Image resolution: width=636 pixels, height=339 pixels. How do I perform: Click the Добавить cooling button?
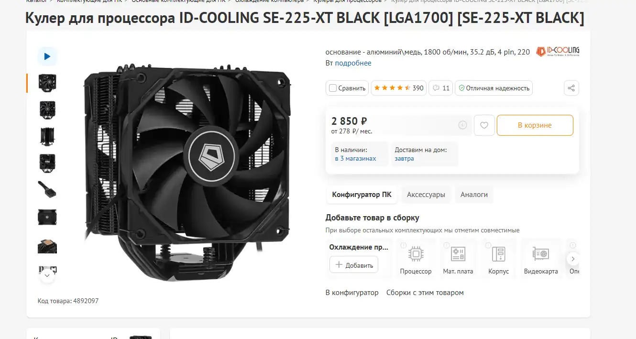point(354,265)
